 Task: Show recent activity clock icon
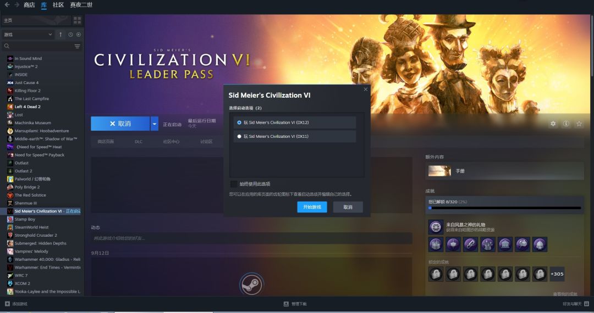70,35
